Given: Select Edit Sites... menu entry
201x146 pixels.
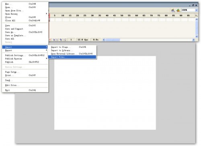Looking at the screenshot, I should point(25,85).
